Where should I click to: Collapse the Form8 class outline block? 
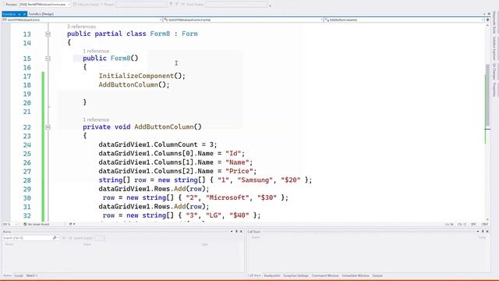pyautogui.click(x=48, y=34)
